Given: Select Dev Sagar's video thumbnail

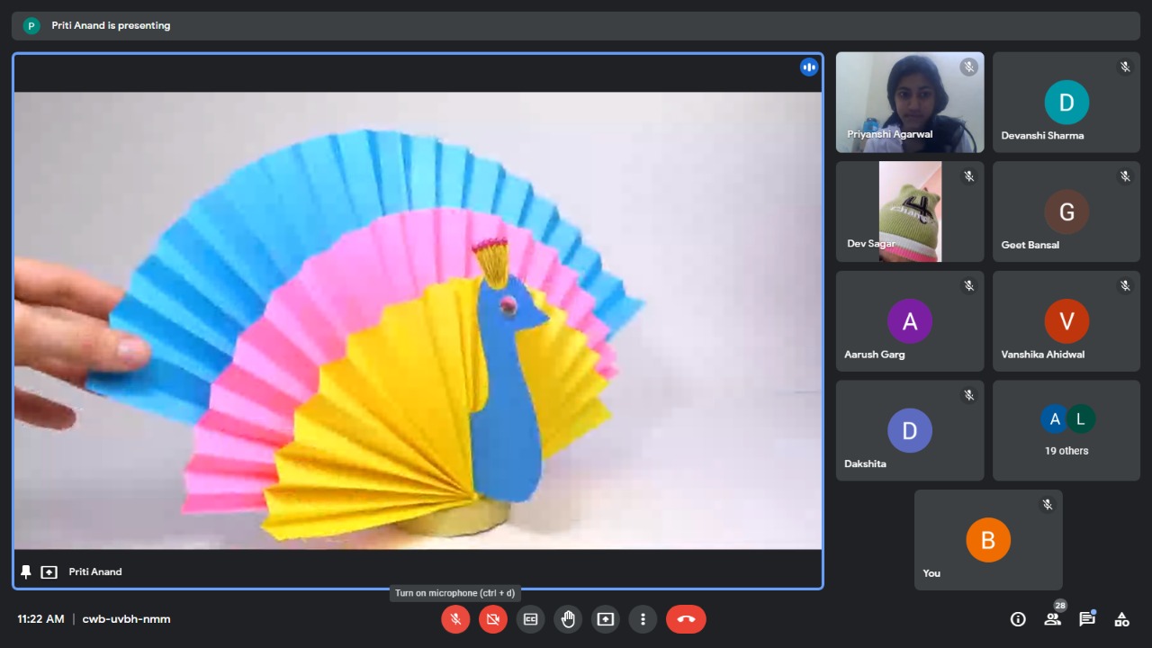Looking at the screenshot, I should (x=910, y=211).
